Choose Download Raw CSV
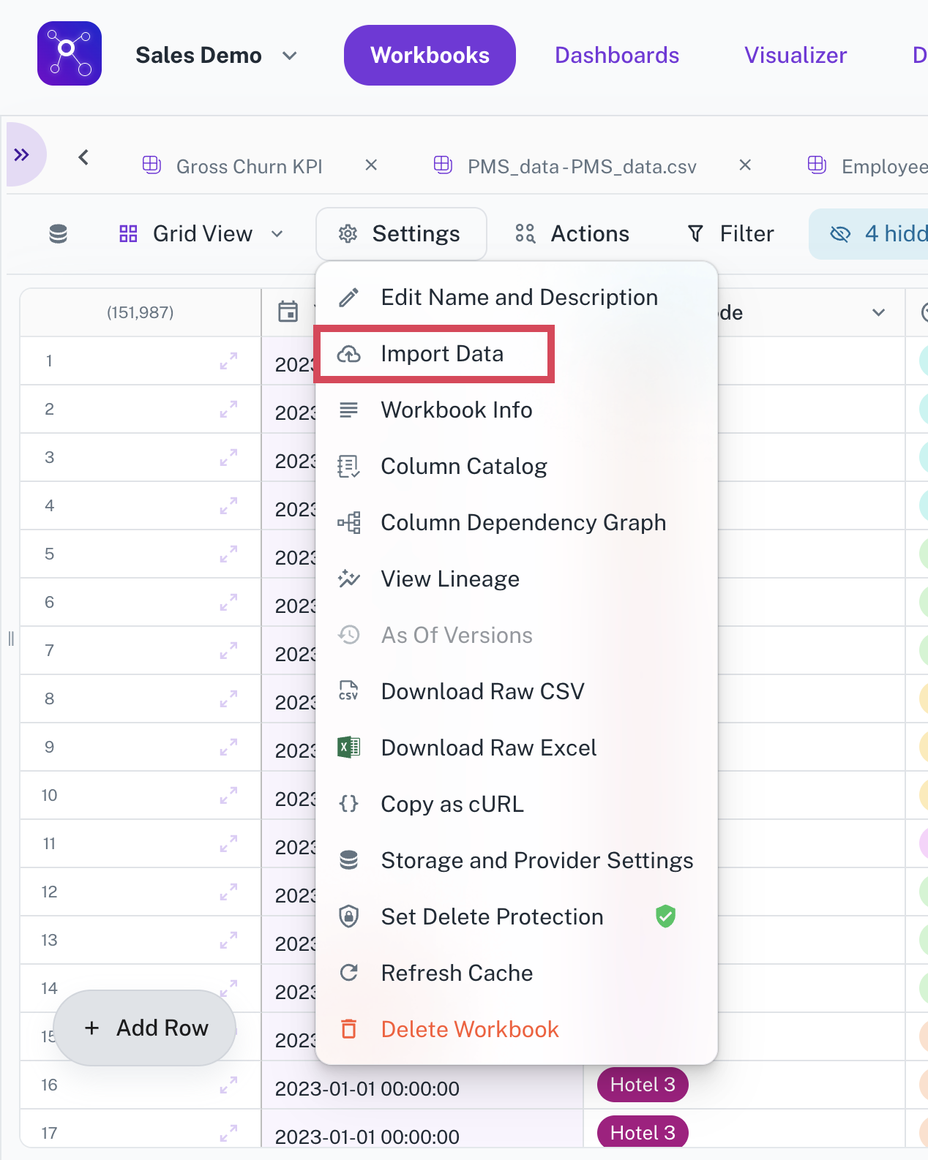 517,692
